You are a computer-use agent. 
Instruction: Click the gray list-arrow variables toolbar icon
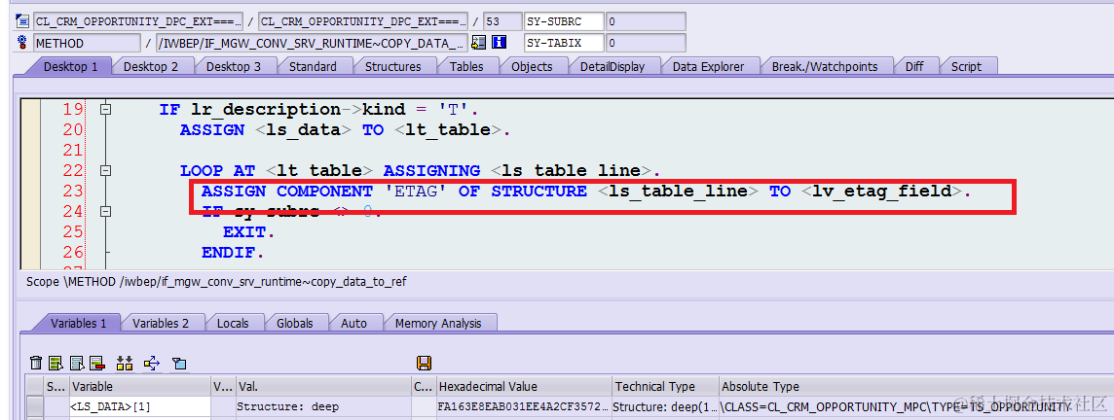point(77,364)
